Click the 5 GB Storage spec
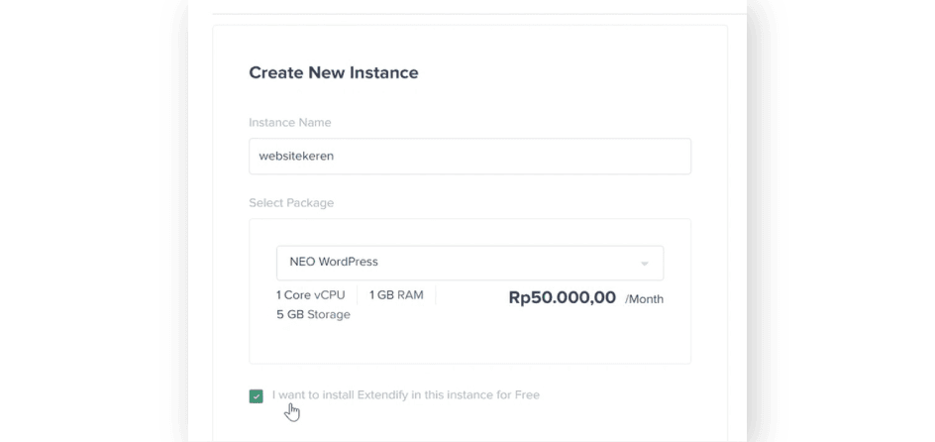Screen dimensions: 935x442 [313, 315]
